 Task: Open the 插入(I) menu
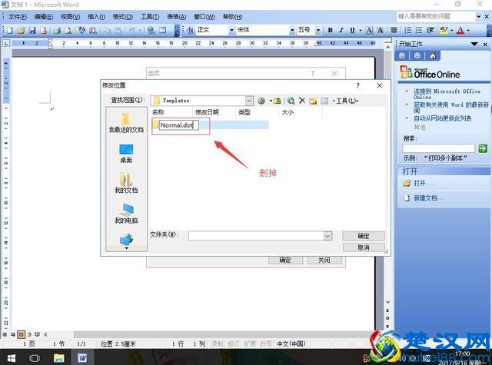point(96,17)
